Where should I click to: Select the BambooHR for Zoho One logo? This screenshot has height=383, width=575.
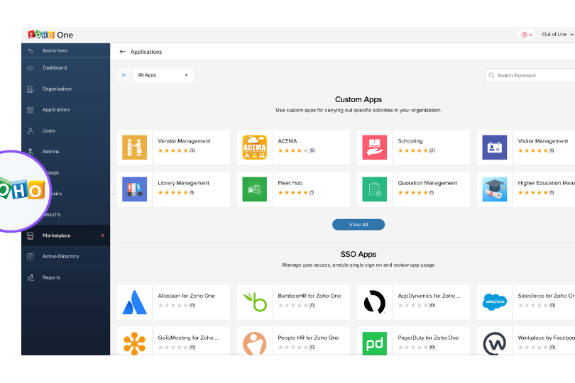coord(254,302)
